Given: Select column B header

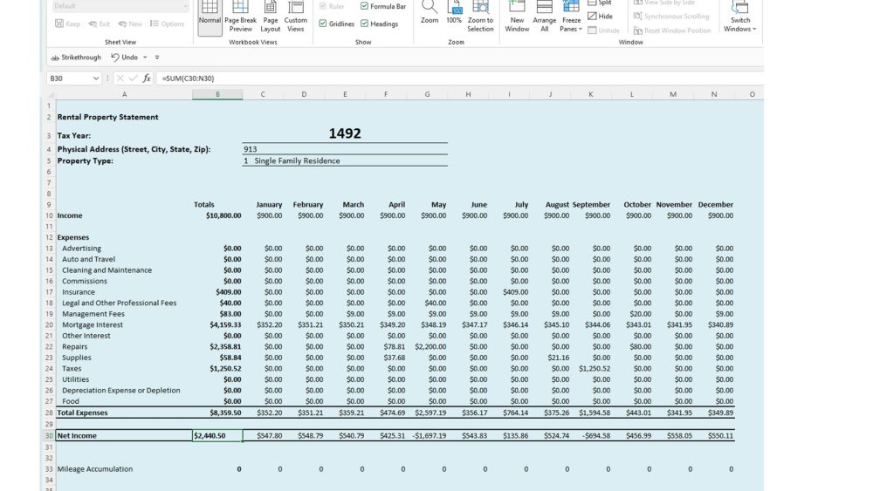Looking at the screenshot, I should 217,94.
